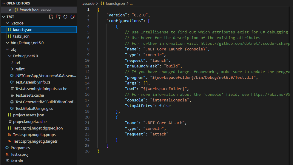
Task: Click the New Folder icon in TEST header
Action: (58, 17)
